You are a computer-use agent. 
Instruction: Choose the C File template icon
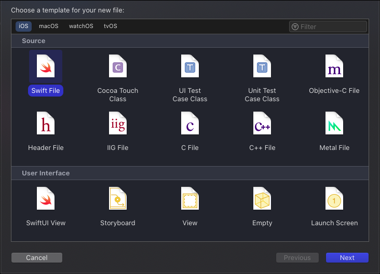(x=190, y=123)
